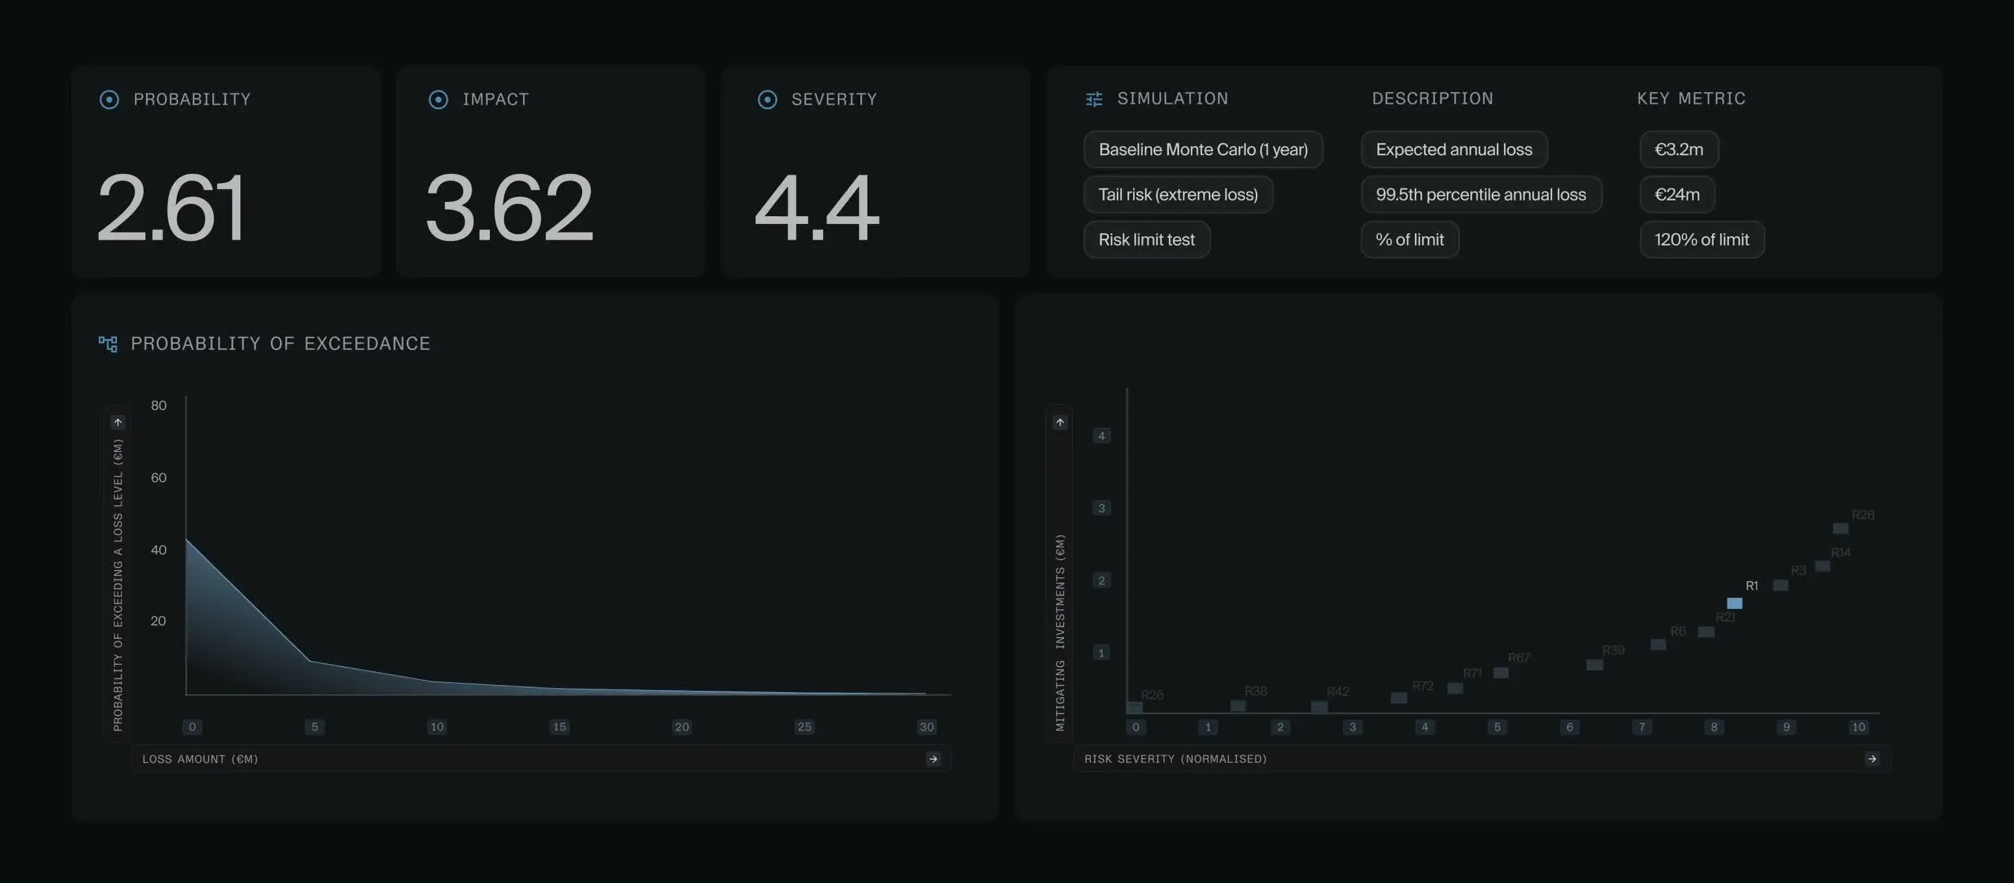Select Baseline Monte Carlo (1 year) simulation
The height and width of the screenshot is (883, 2014).
[1203, 149]
